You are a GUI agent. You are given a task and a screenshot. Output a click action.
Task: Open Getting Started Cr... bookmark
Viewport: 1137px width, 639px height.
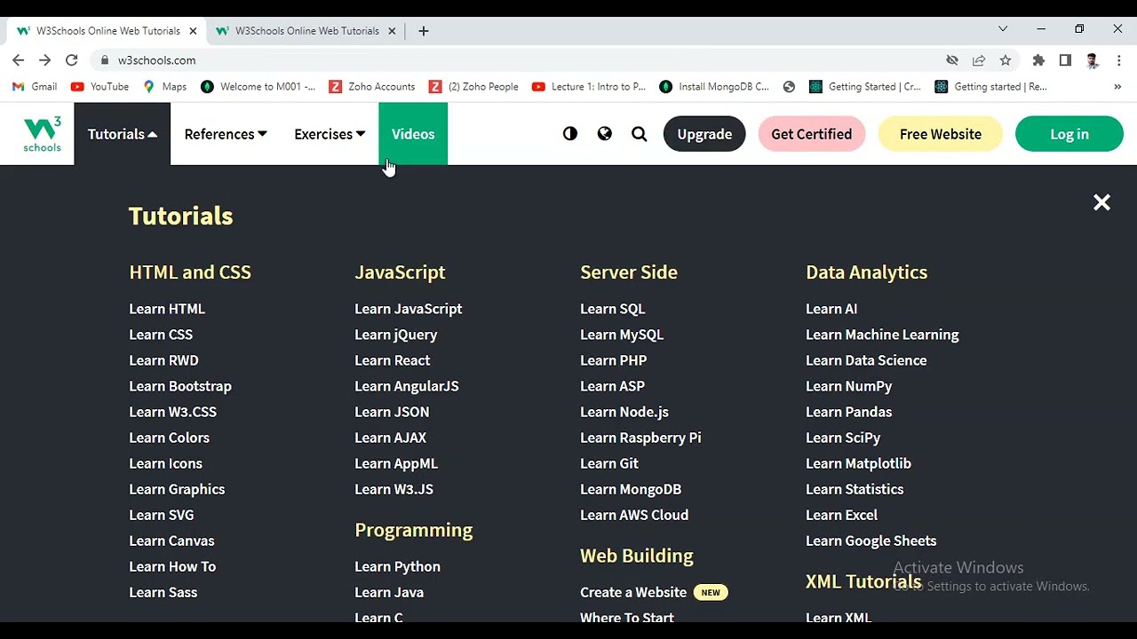865,87
